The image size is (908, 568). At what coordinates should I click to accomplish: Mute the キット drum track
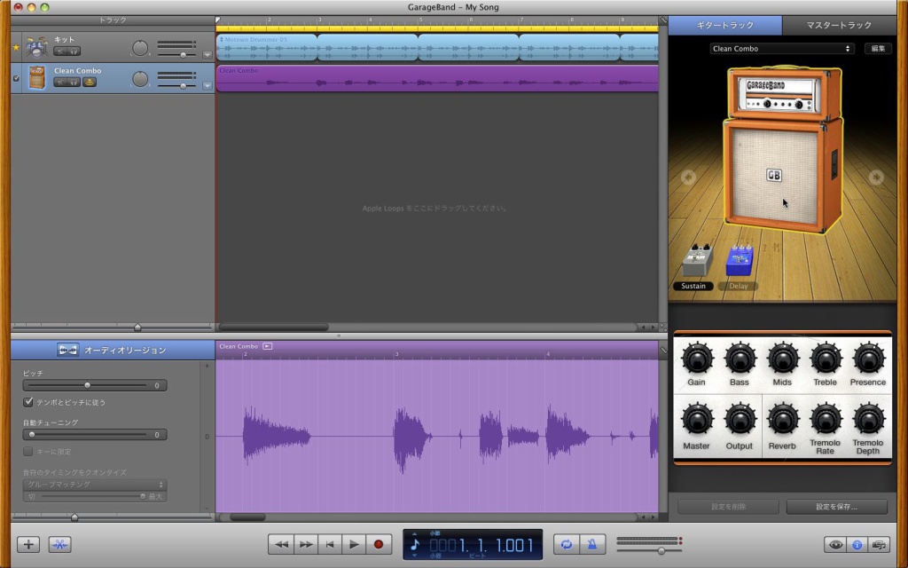click(60, 51)
